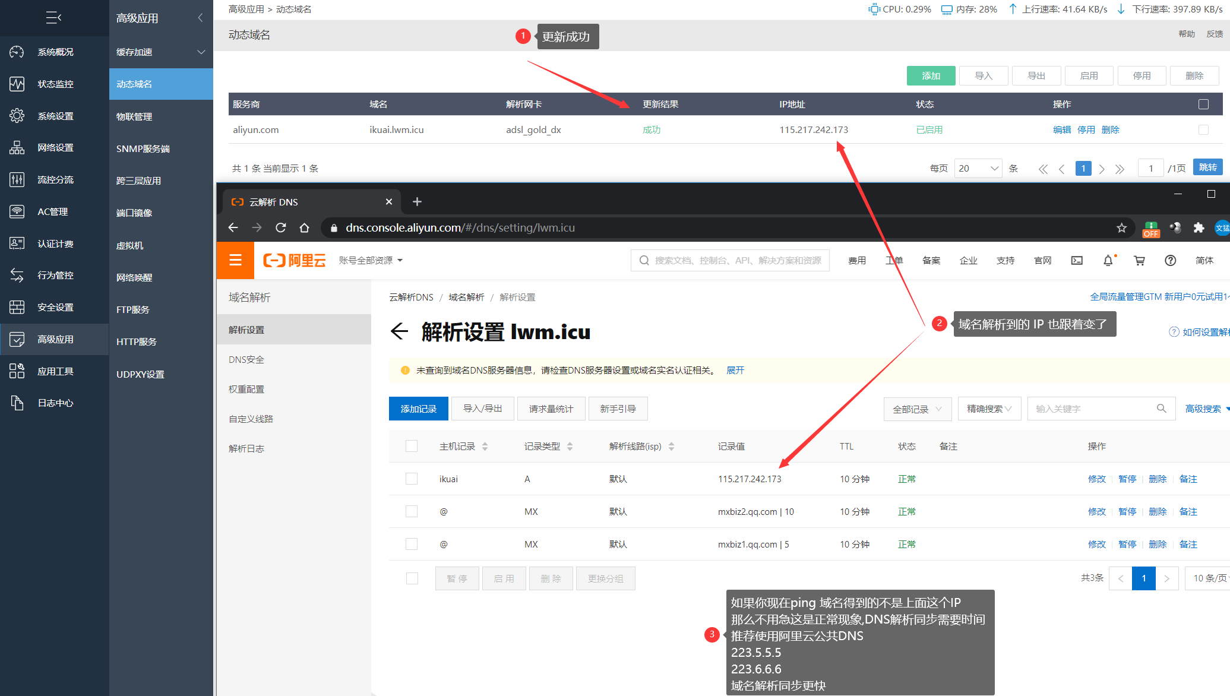Image resolution: width=1230 pixels, height=696 pixels.
Task: Select DNS安全 in side menu
Action: pyautogui.click(x=246, y=359)
